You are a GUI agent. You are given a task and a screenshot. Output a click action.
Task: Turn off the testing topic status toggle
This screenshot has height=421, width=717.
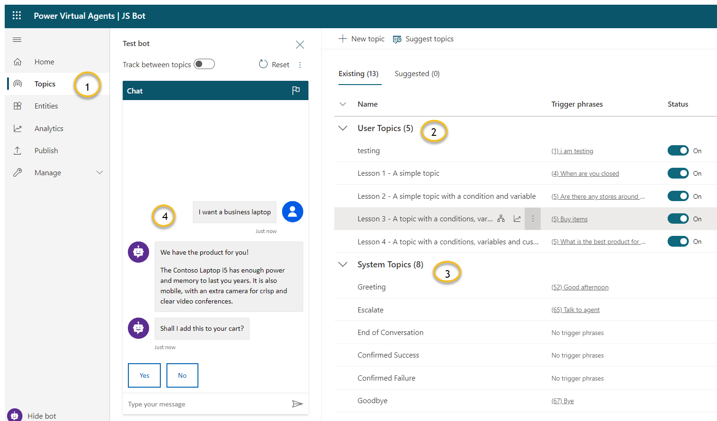pyautogui.click(x=678, y=150)
